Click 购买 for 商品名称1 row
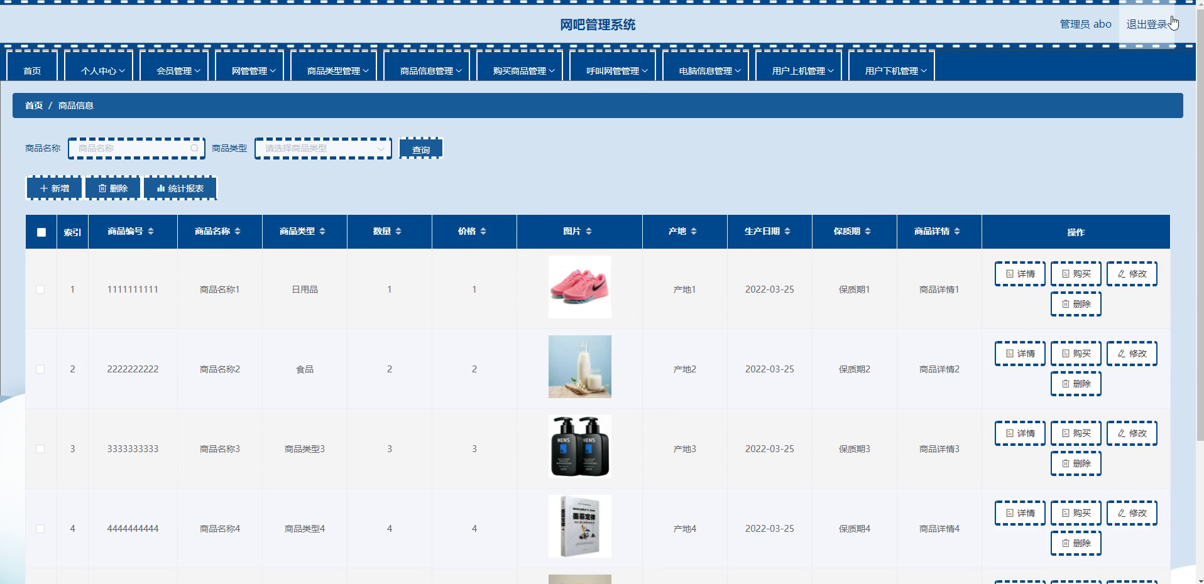Viewport: 1204px width, 584px height. (1076, 274)
